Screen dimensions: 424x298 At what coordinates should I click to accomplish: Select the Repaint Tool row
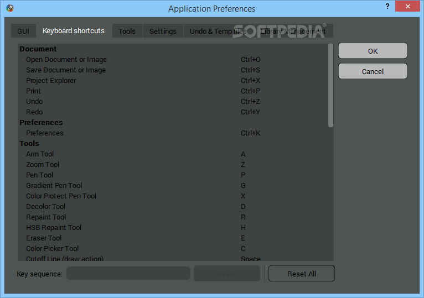pyautogui.click(x=173, y=217)
